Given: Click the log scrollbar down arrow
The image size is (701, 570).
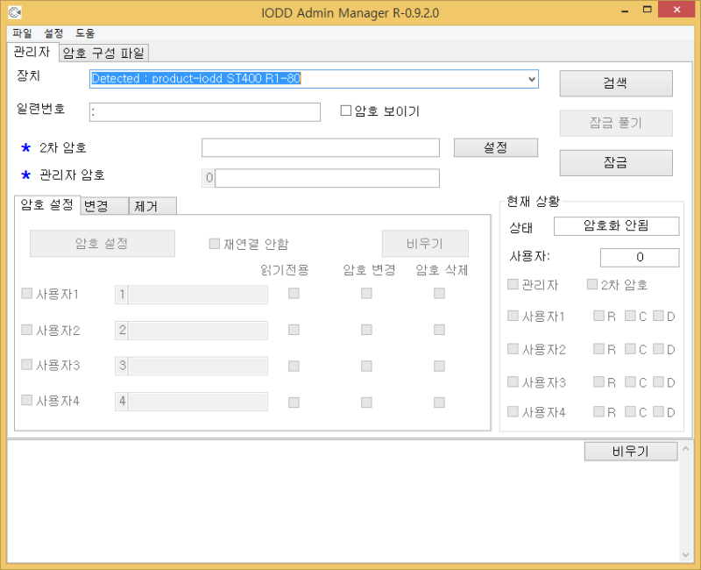Looking at the screenshot, I should tap(686, 555).
